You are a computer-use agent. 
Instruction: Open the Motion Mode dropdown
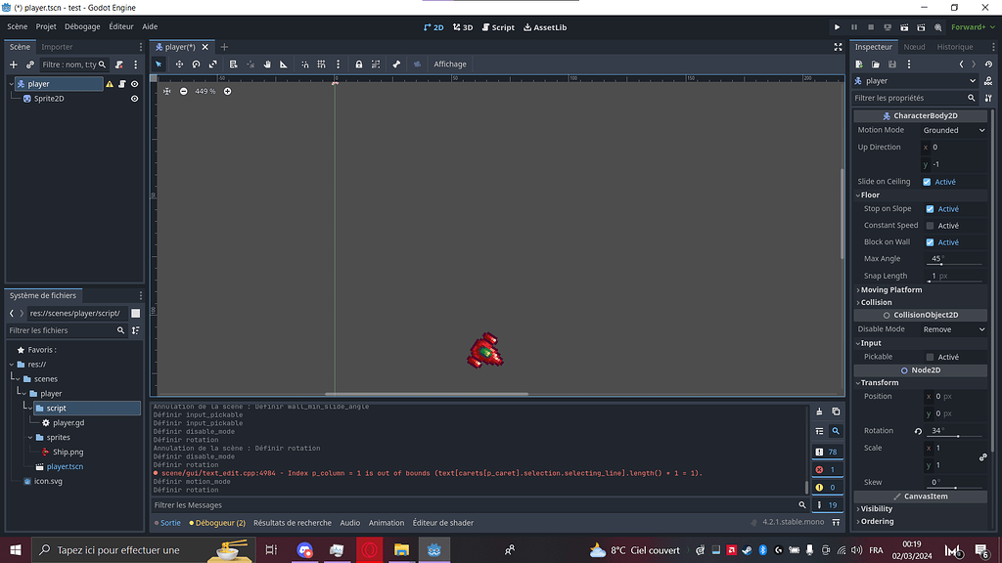coord(954,129)
